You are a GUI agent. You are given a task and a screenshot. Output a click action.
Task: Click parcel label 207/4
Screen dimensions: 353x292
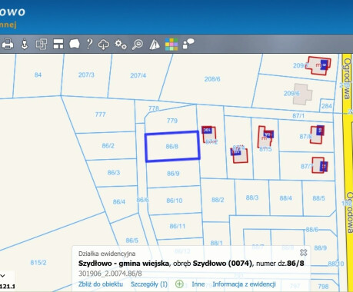click(x=138, y=75)
